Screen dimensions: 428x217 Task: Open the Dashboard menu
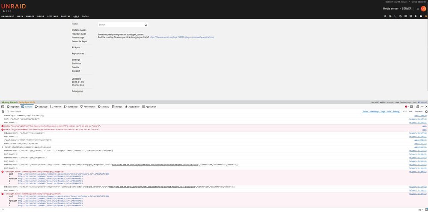[x=8, y=16]
